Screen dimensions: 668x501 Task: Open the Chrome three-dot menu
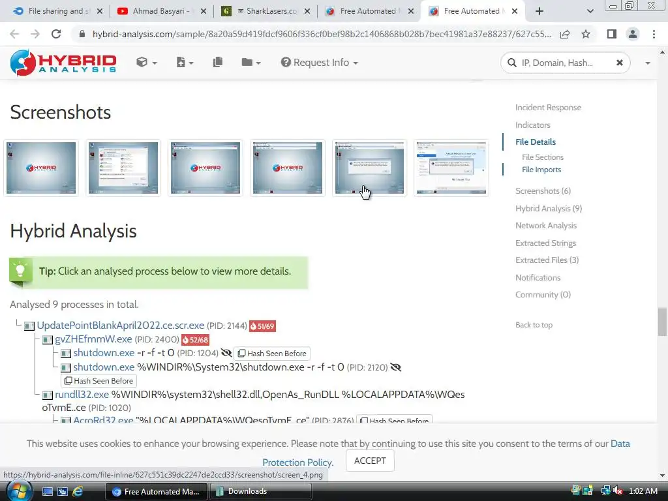(x=654, y=34)
